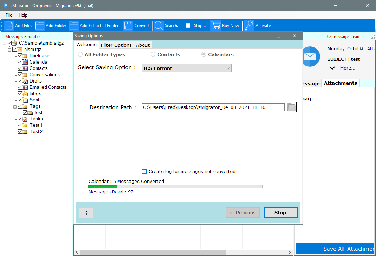Uncheck the Briefcase folder checkbox
376x256 pixels.
[20, 55]
